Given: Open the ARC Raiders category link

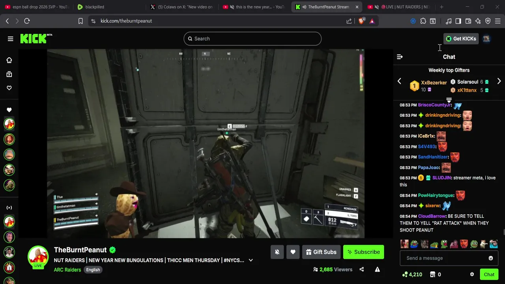Looking at the screenshot, I should point(67,270).
